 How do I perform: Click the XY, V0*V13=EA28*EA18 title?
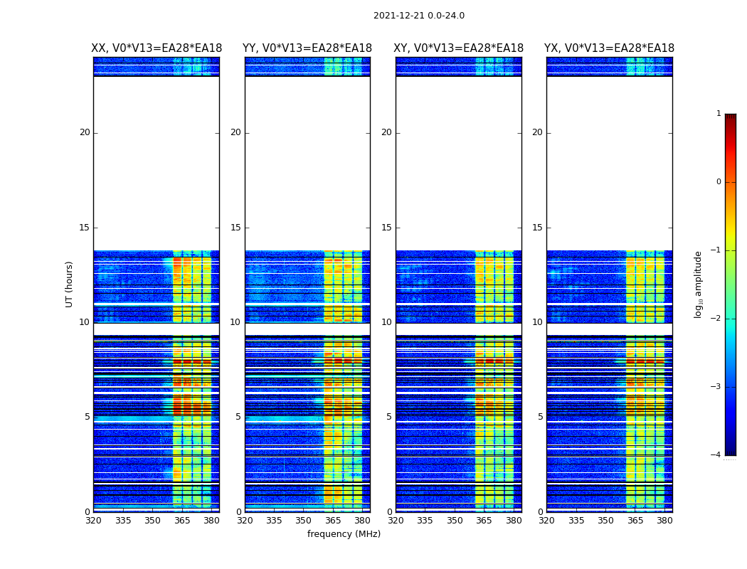point(458,48)
